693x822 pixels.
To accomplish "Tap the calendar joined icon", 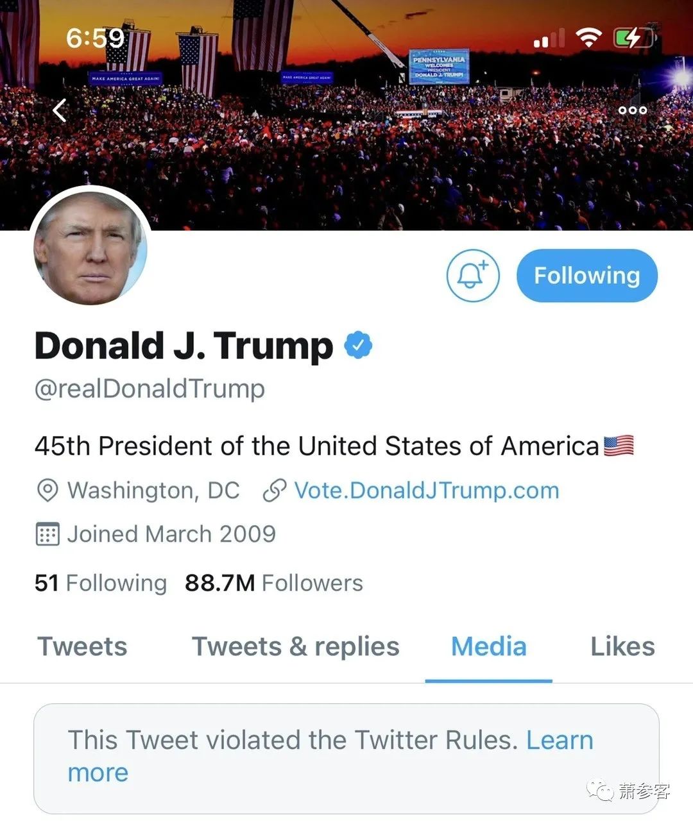I will [x=47, y=534].
